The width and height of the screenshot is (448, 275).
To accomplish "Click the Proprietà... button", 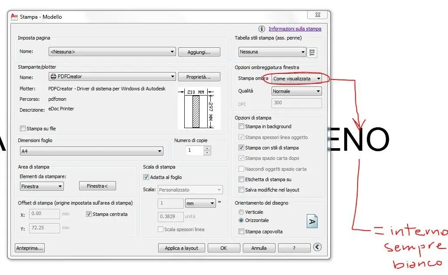I will pos(199,77).
